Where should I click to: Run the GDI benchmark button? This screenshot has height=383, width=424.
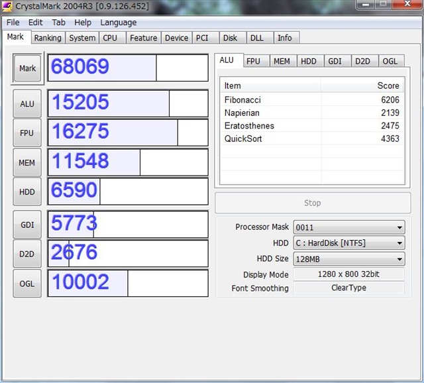[x=27, y=225]
